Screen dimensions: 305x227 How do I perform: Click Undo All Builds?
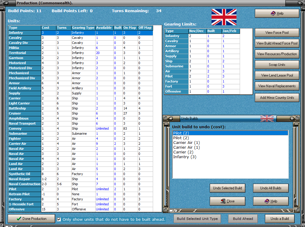(271, 188)
